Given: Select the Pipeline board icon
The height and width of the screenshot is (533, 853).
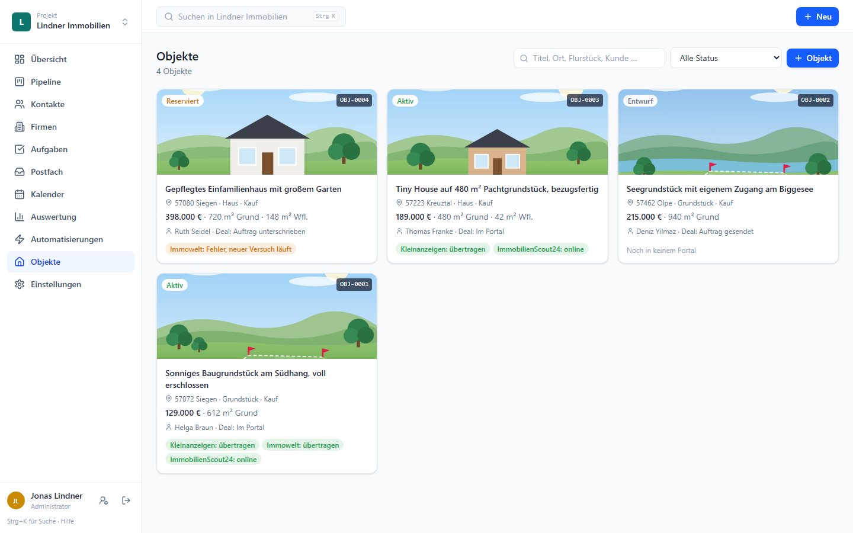Looking at the screenshot, I should point(20,82).
